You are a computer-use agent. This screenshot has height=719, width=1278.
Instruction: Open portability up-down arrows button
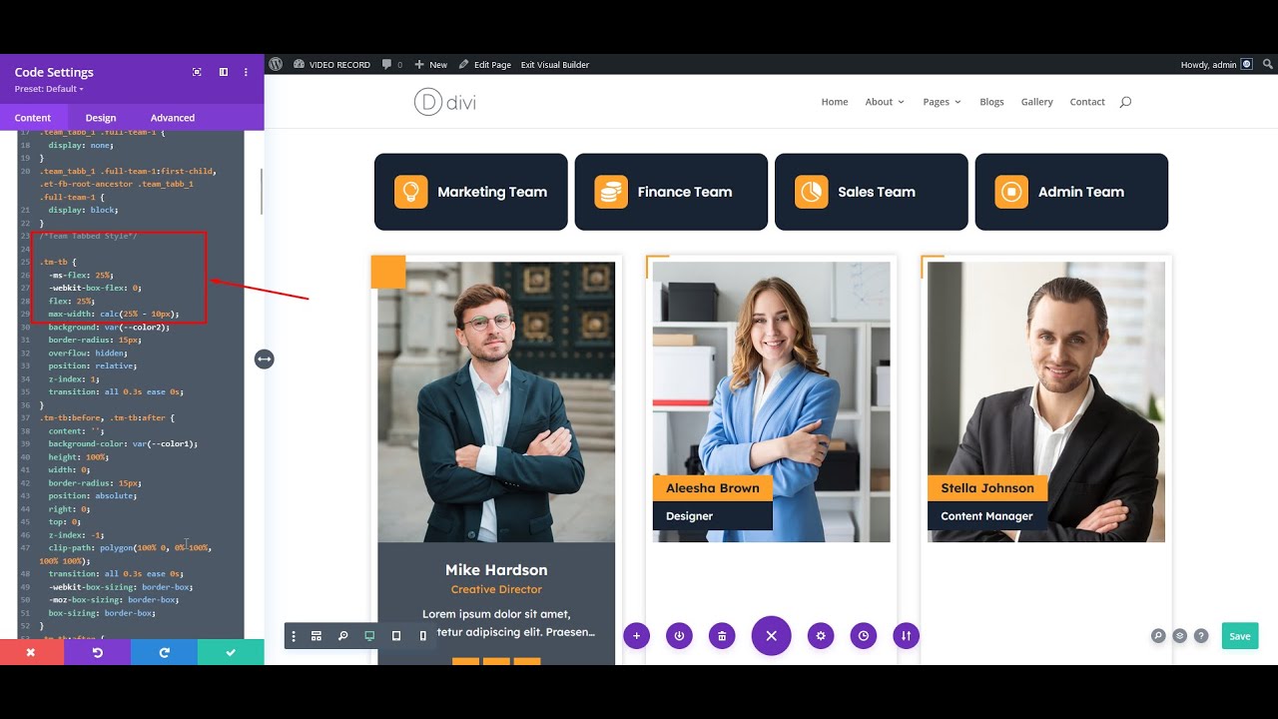click(x=907, y=635)
